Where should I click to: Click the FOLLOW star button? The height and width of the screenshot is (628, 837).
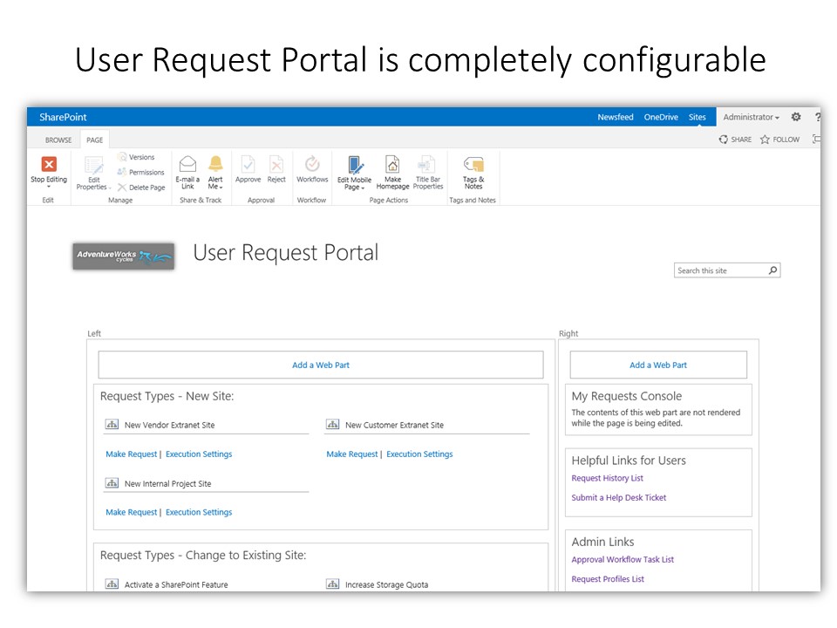point(779,140)
